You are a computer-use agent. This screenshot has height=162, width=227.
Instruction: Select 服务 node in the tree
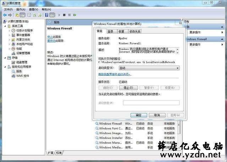(x=19, y=71)
